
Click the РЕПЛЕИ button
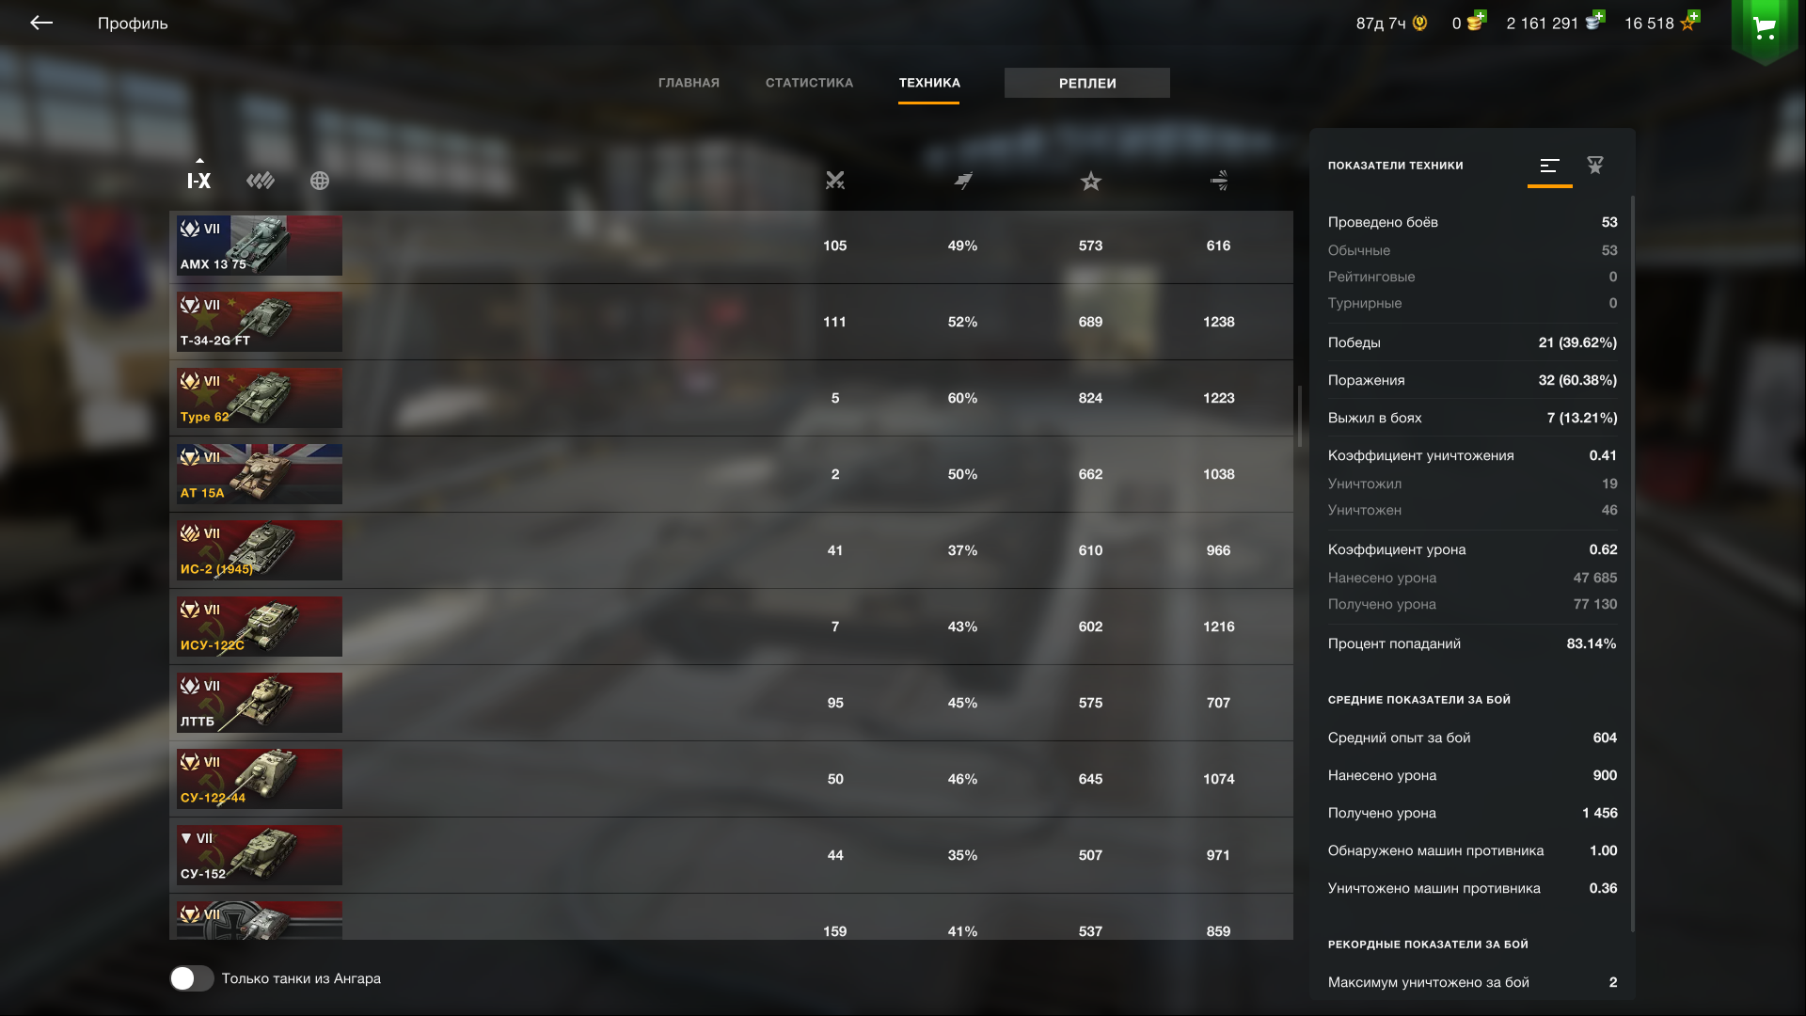[1087, 83]
